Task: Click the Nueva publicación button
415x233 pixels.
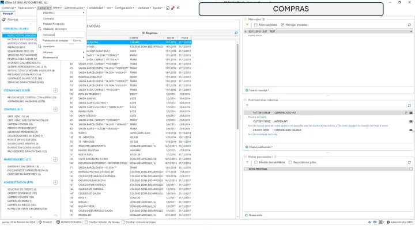Action: (258, 147)
